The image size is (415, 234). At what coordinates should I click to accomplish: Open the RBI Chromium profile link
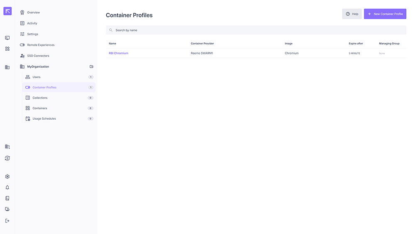click(x=119, y=53)
